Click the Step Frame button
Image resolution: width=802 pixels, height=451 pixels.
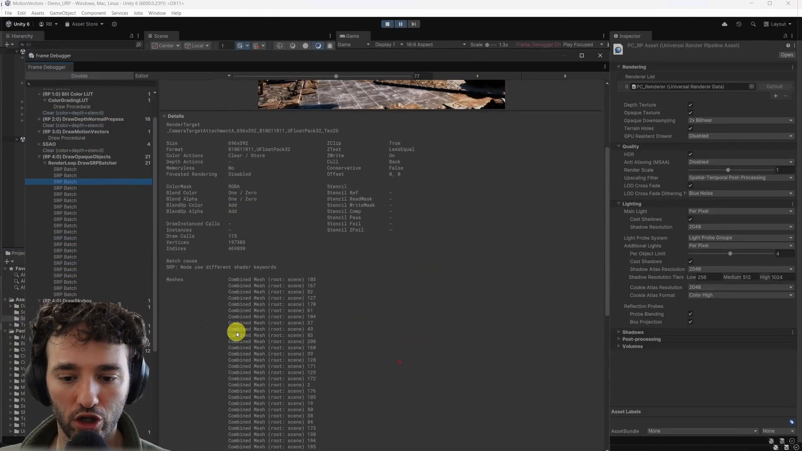coord(414,24)
